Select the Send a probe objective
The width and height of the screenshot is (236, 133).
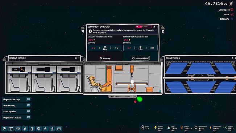click(x=16, y=112)
